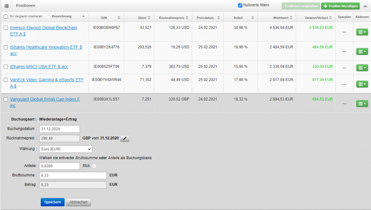Click ISIN IE00BYZK4776 cell
371x210 pixels.
coord(106,47)
